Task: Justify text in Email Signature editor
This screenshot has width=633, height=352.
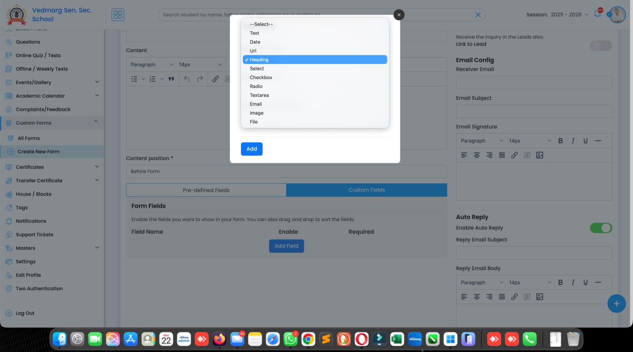Action: pos(502,155)
